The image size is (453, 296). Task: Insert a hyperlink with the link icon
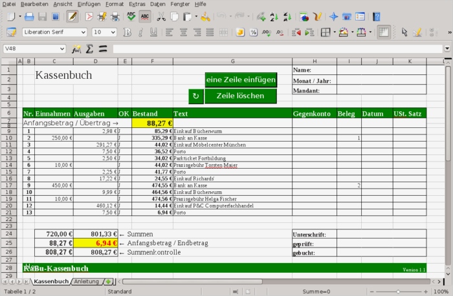tap(261, 17)
